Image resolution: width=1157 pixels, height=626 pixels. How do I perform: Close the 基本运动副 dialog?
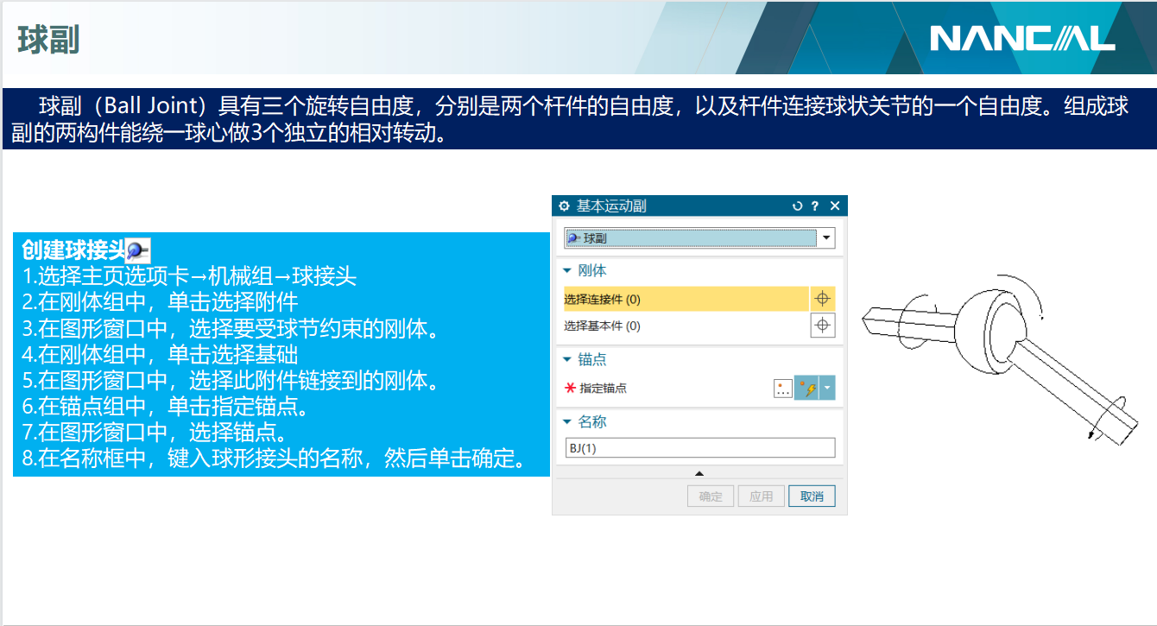pos(834,206)
